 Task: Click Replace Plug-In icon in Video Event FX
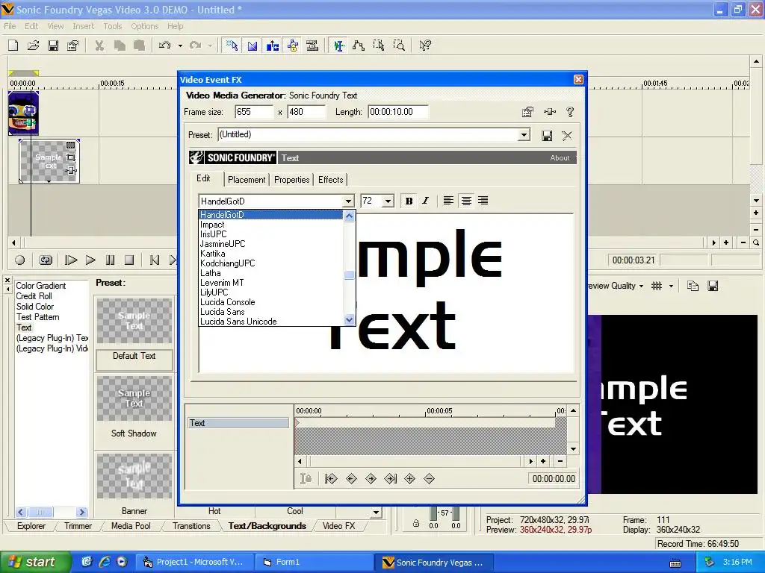tap(550, 112)
